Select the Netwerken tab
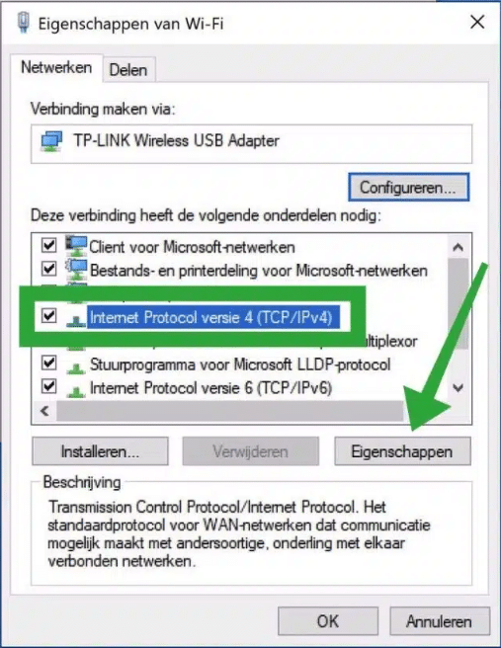 tap(56, 67)
